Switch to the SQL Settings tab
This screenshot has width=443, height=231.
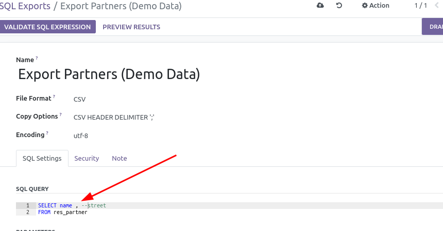(42, 158)
